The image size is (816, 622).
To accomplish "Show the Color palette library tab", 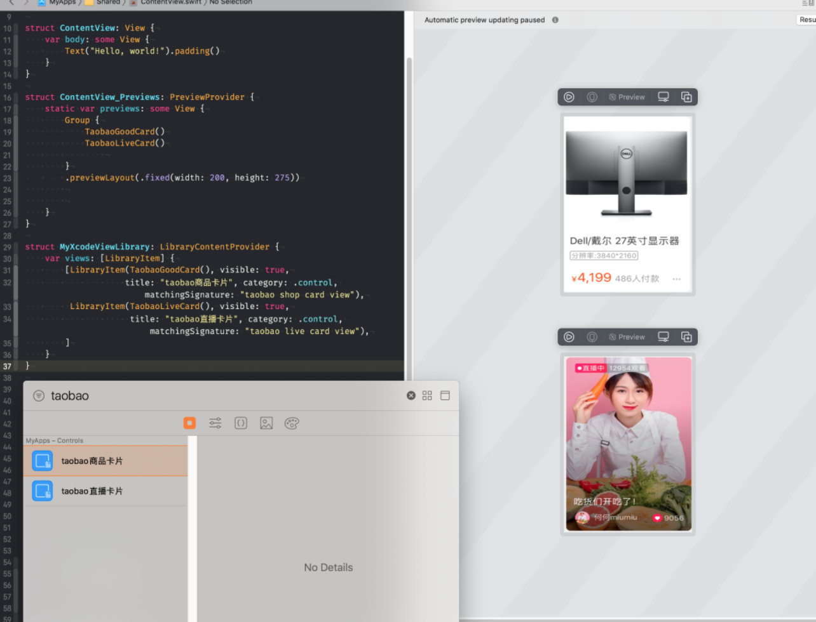I will tap(292, 423).
